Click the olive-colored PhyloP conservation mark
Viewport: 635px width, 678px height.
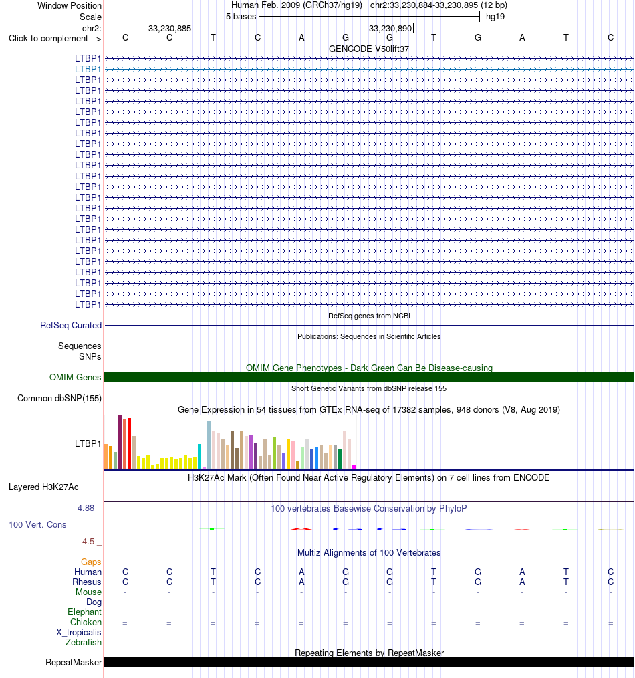(x=611, y=530)
